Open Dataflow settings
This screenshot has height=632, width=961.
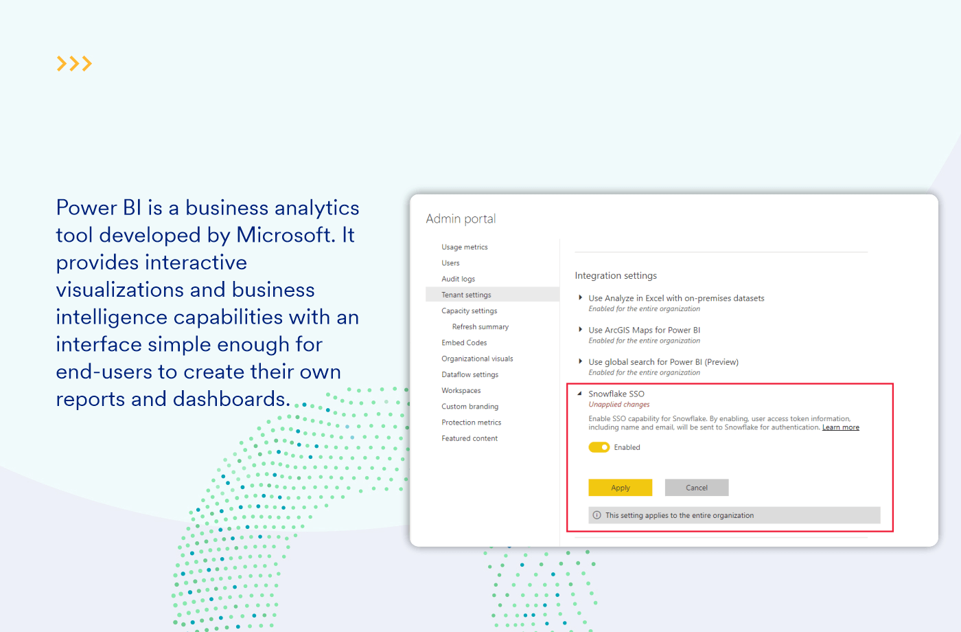[470, 374]
